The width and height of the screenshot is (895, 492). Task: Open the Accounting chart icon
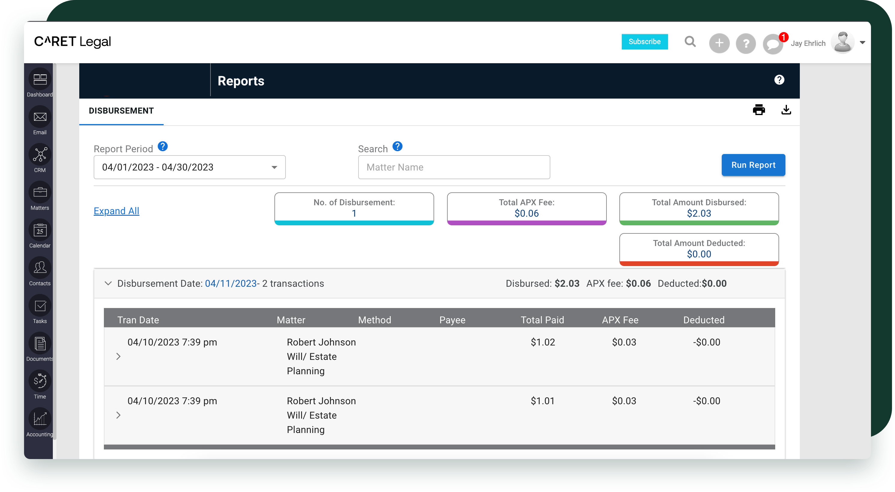tap(40, 419)
